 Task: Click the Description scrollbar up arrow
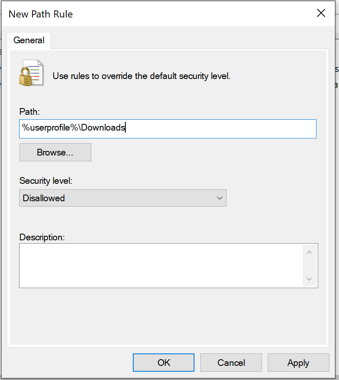pos(309,252)
